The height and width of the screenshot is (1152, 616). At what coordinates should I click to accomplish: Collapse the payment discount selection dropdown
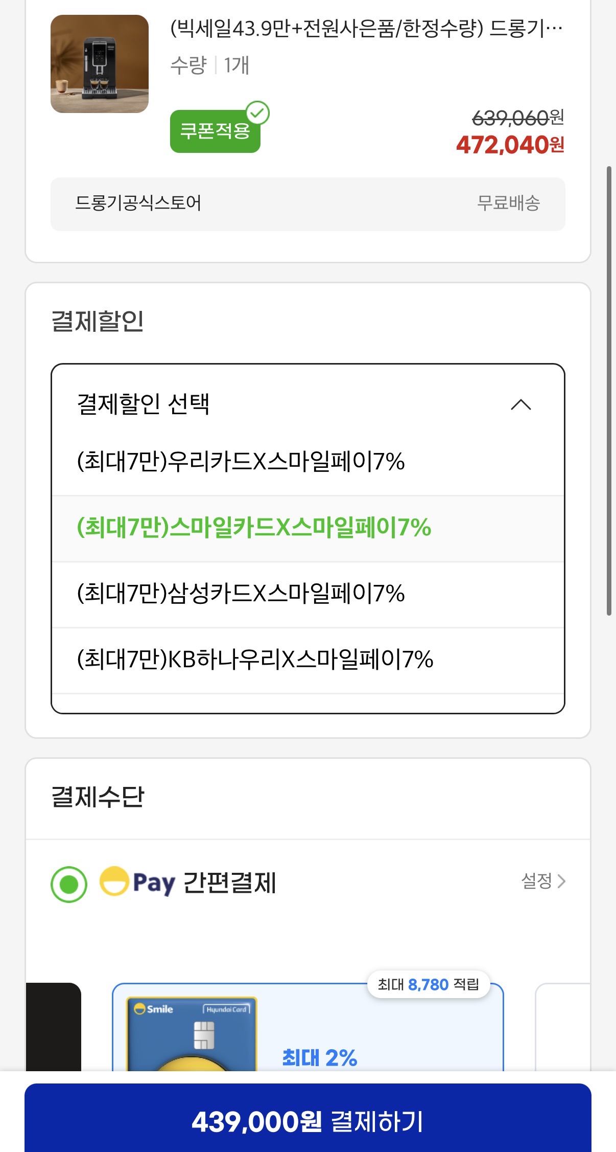pos(306,404)
